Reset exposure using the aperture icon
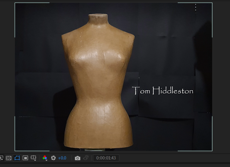 click(53, 158)
